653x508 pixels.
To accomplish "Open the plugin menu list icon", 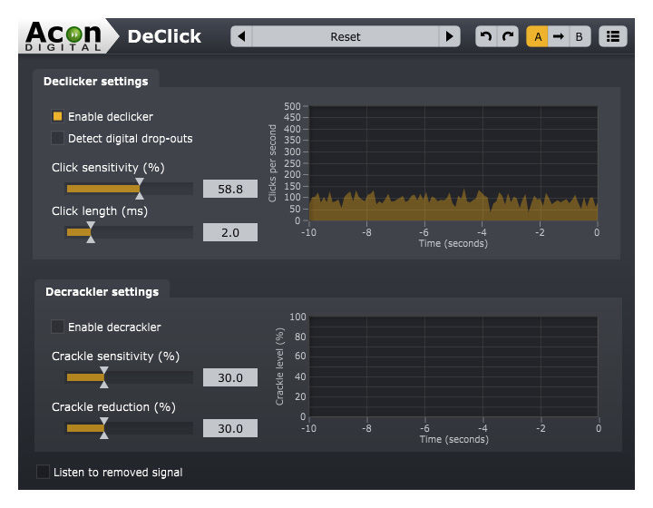I will click(612, 36).
